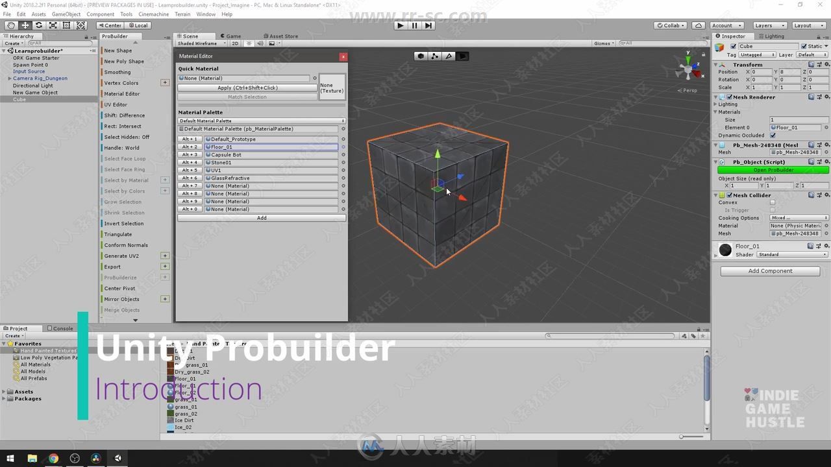Select the Rotate tool in the toolbar

click(39, 25)
